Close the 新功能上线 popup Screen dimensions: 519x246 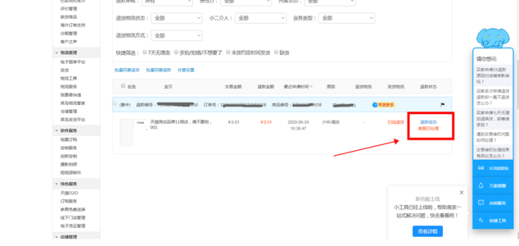tap(462, 192)
